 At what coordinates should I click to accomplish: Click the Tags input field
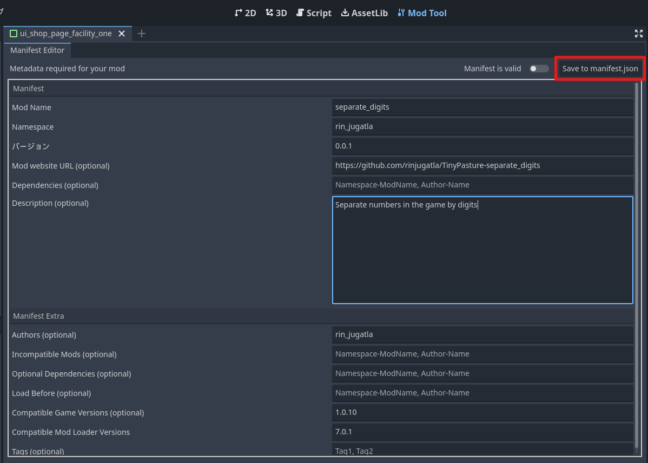tap(482, 449)
